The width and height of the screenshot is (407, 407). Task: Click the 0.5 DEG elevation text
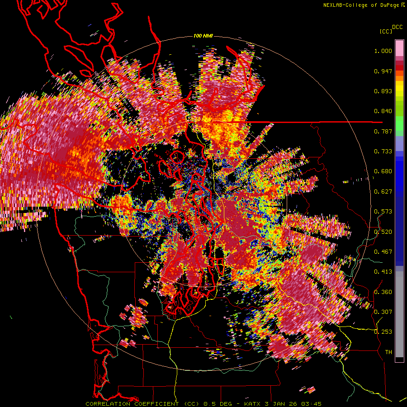pos(218,404)
